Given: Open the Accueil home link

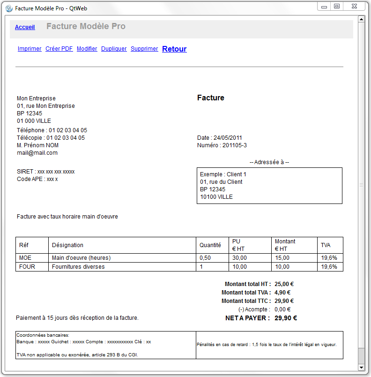Looking at the screenshot, I should coord(25,27).
